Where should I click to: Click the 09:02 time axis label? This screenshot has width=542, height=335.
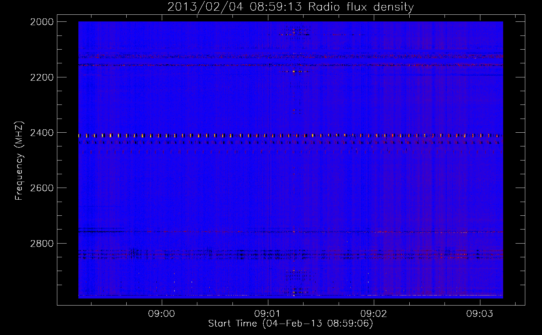click(x=374, y=314)
